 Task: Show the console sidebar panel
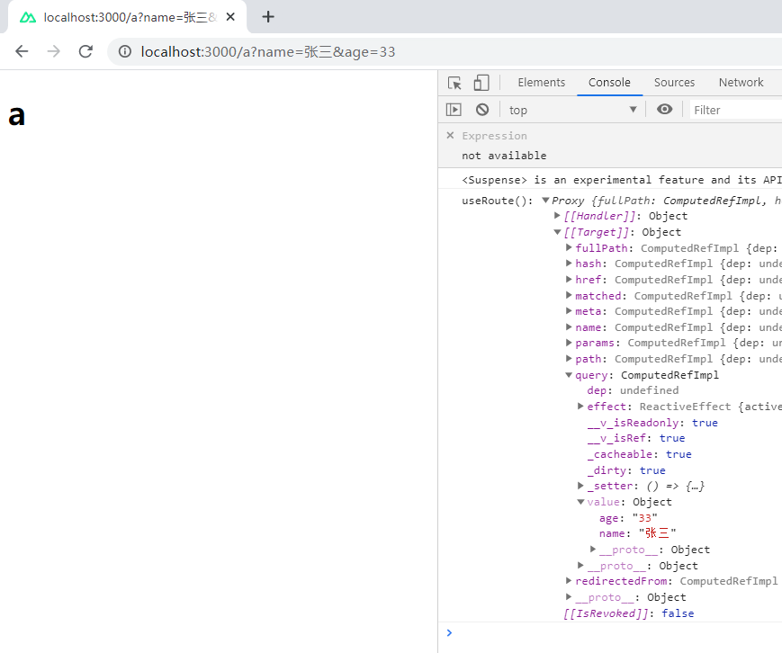(454, 110)
